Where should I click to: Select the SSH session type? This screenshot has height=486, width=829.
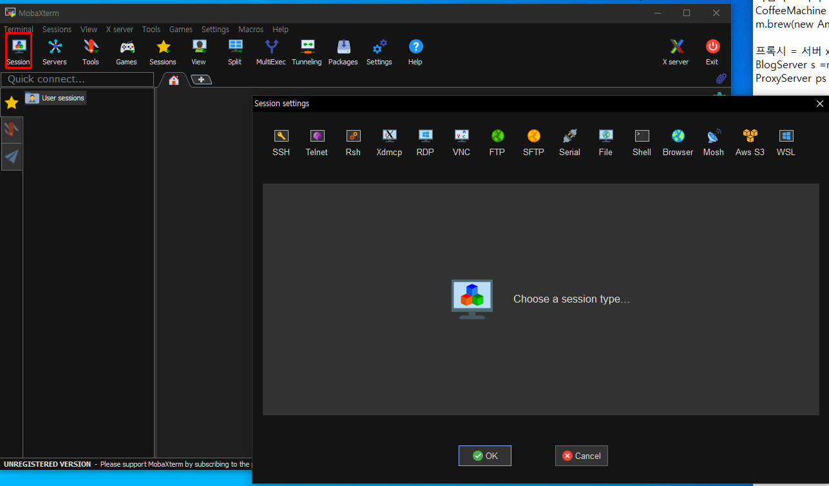[281, 143]
